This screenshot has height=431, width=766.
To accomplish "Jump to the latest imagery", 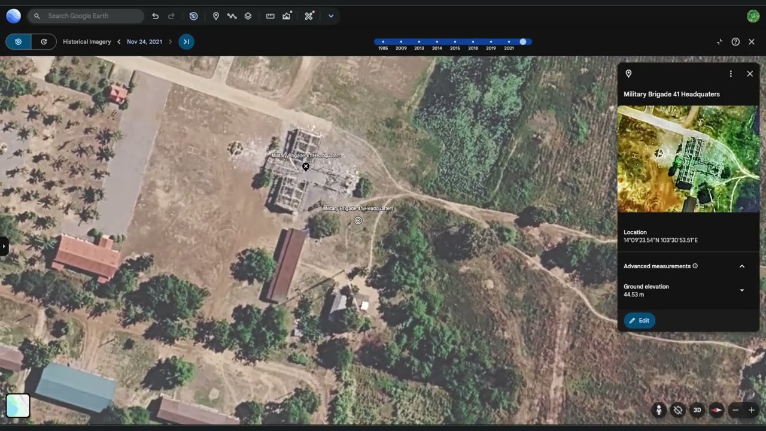I will 186,42.
